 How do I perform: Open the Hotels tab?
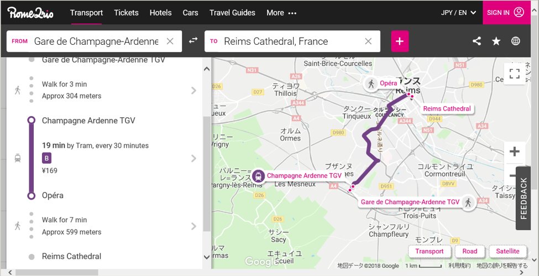(x=160, y=13)
